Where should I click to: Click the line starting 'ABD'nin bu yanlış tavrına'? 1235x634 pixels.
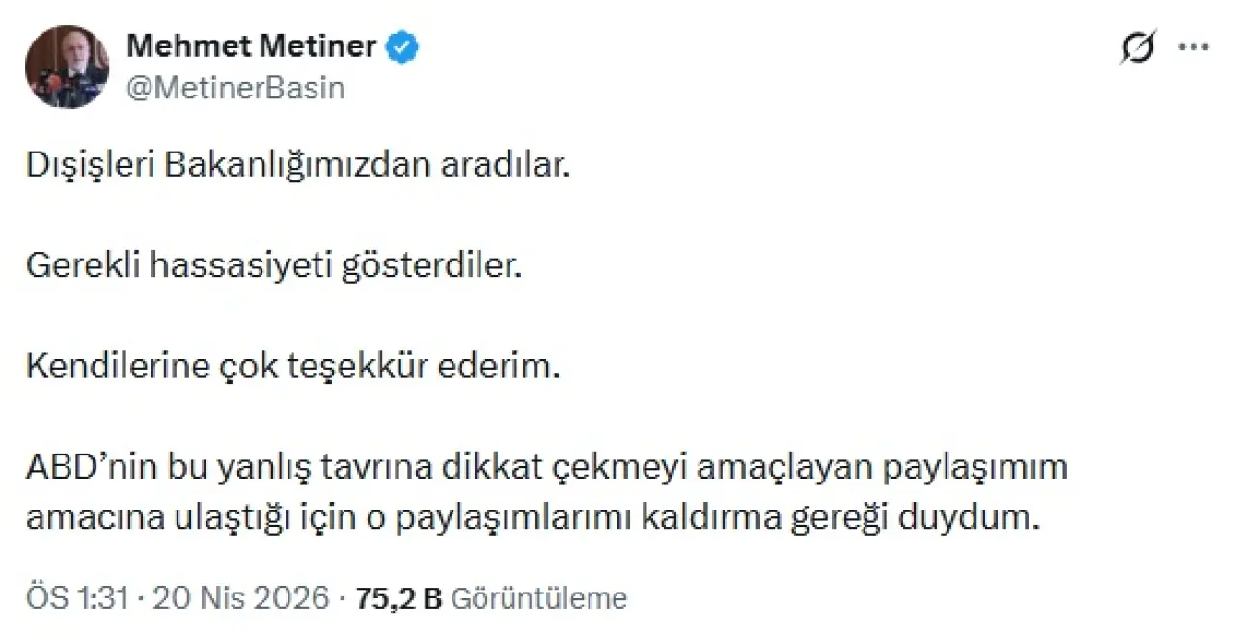[x=547, y=467]
